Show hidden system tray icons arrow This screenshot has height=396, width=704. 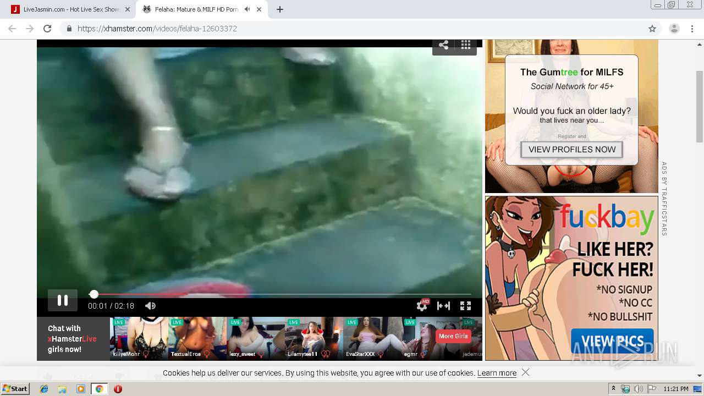(x=613, y=389)
